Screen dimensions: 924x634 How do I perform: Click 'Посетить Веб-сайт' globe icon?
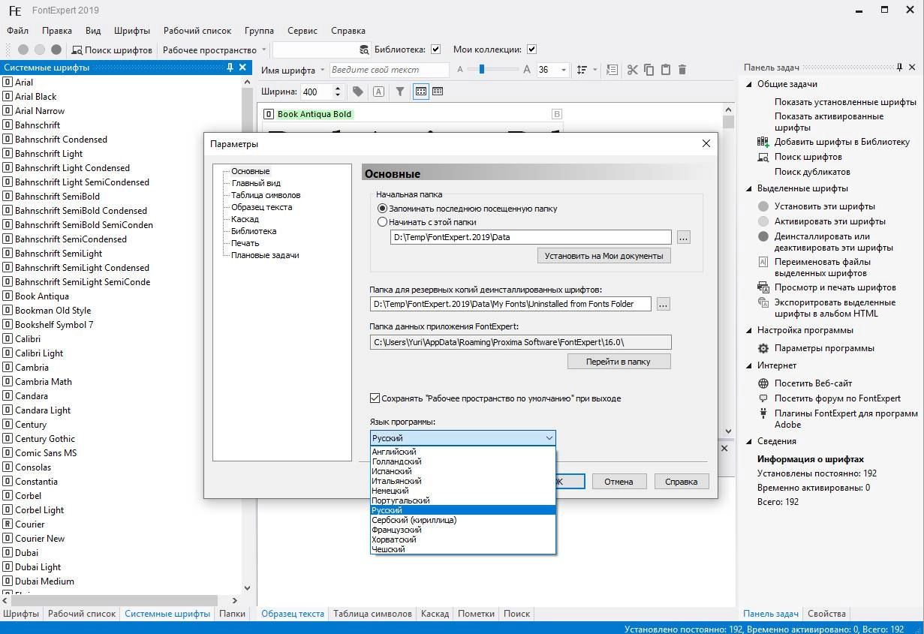click(763, 383)
